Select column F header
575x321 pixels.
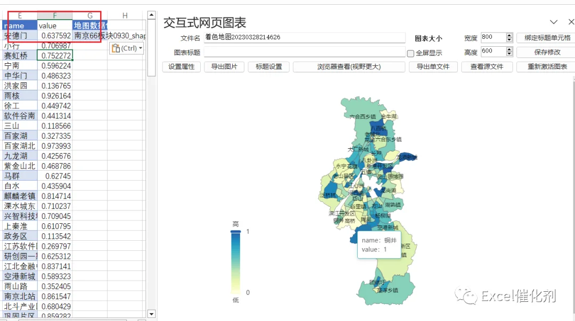coord(55,16)
